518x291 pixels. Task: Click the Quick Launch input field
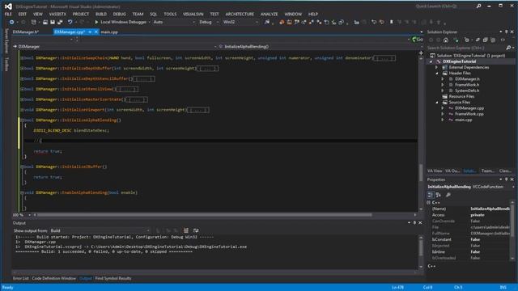[444, 6]
